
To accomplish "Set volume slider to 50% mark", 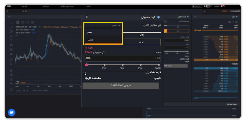I will pyautogui.click(x=123, y=65).
